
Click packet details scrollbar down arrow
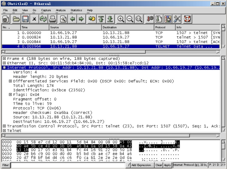click(223, 130)
